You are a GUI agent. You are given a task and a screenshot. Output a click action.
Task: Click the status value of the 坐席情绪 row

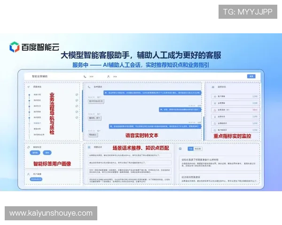pyautogui.click(x=255, y=103)
